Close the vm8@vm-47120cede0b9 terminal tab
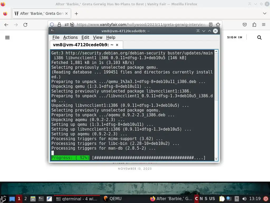 [117, 45]
